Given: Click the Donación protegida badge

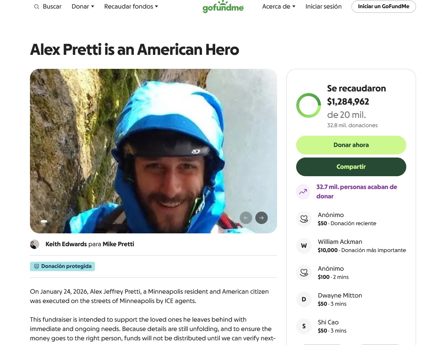Looking at the screenshot, I should [62, 266].
